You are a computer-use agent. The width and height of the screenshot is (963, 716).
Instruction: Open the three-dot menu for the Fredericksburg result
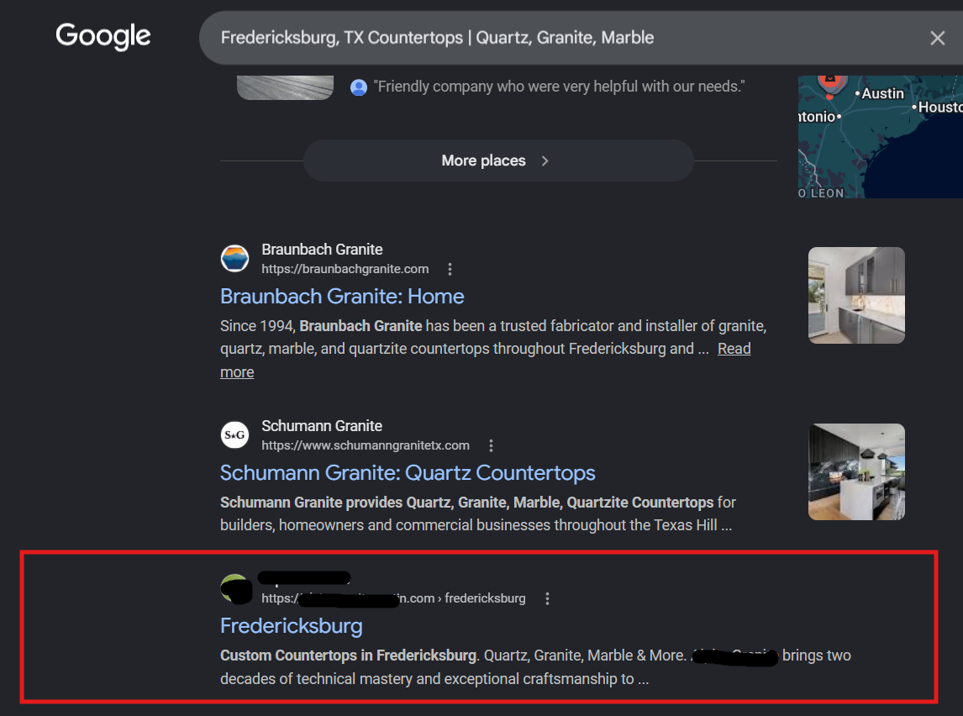547,598
